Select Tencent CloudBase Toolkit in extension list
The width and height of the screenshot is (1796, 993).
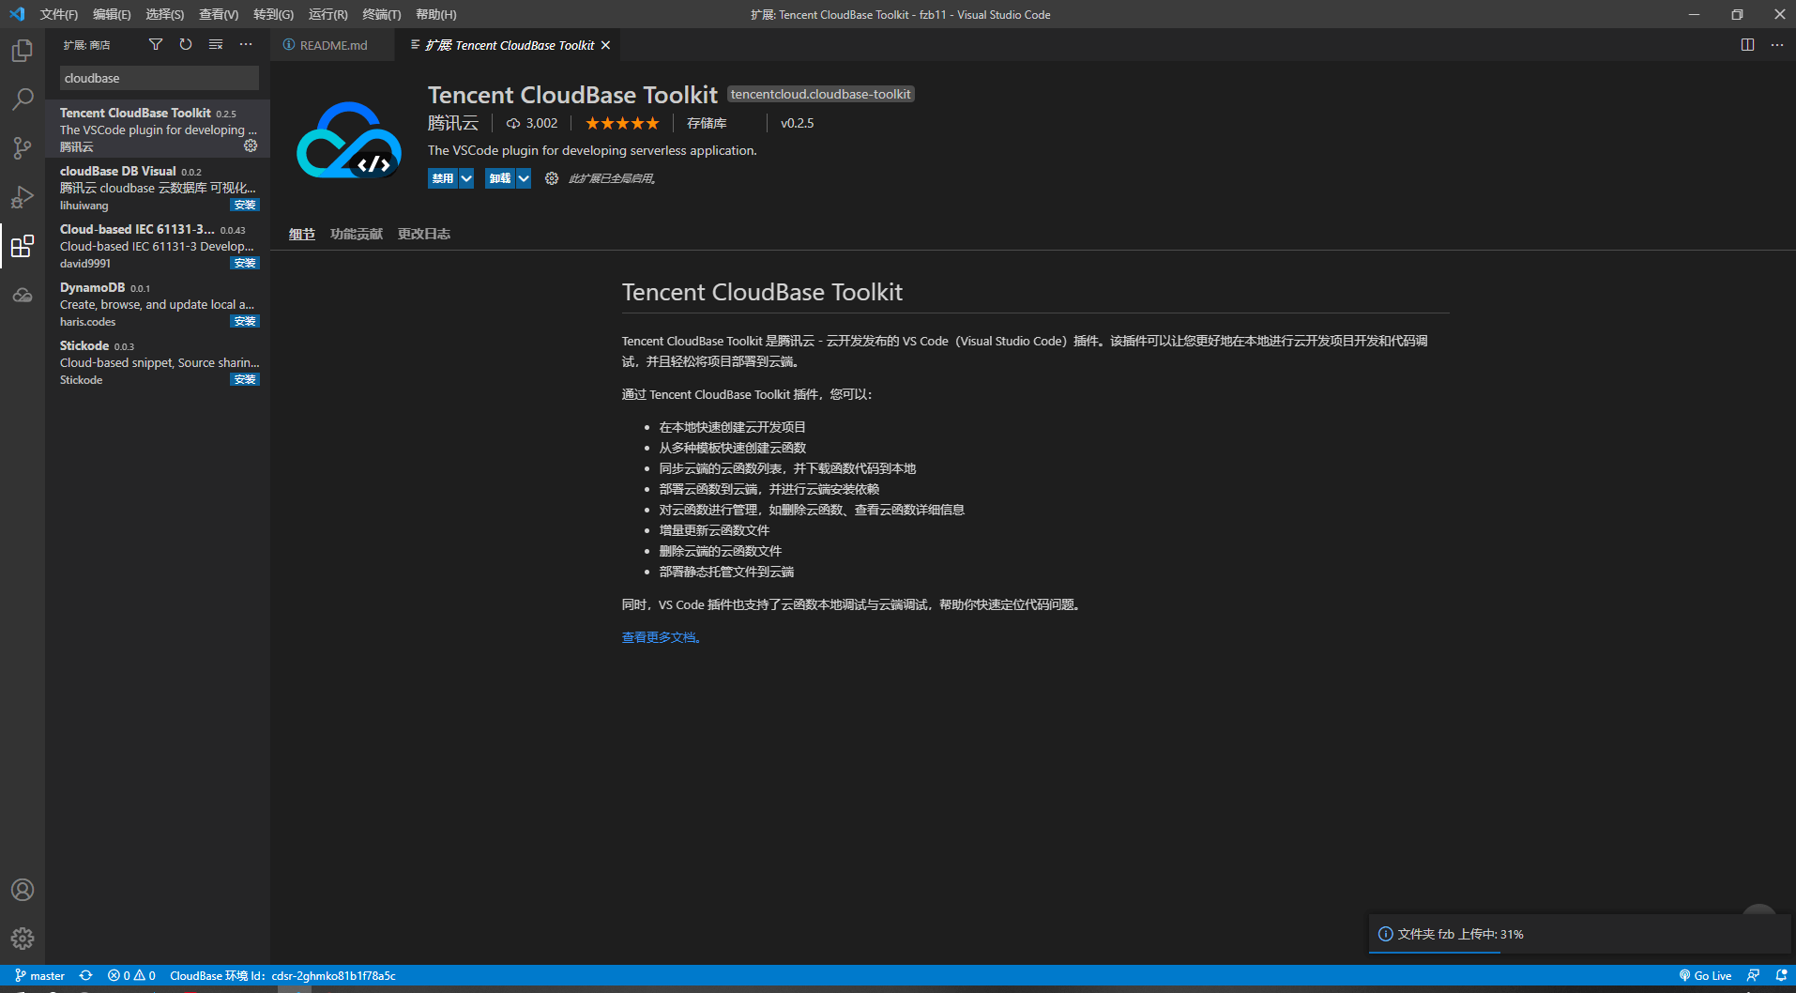[158, 129]
